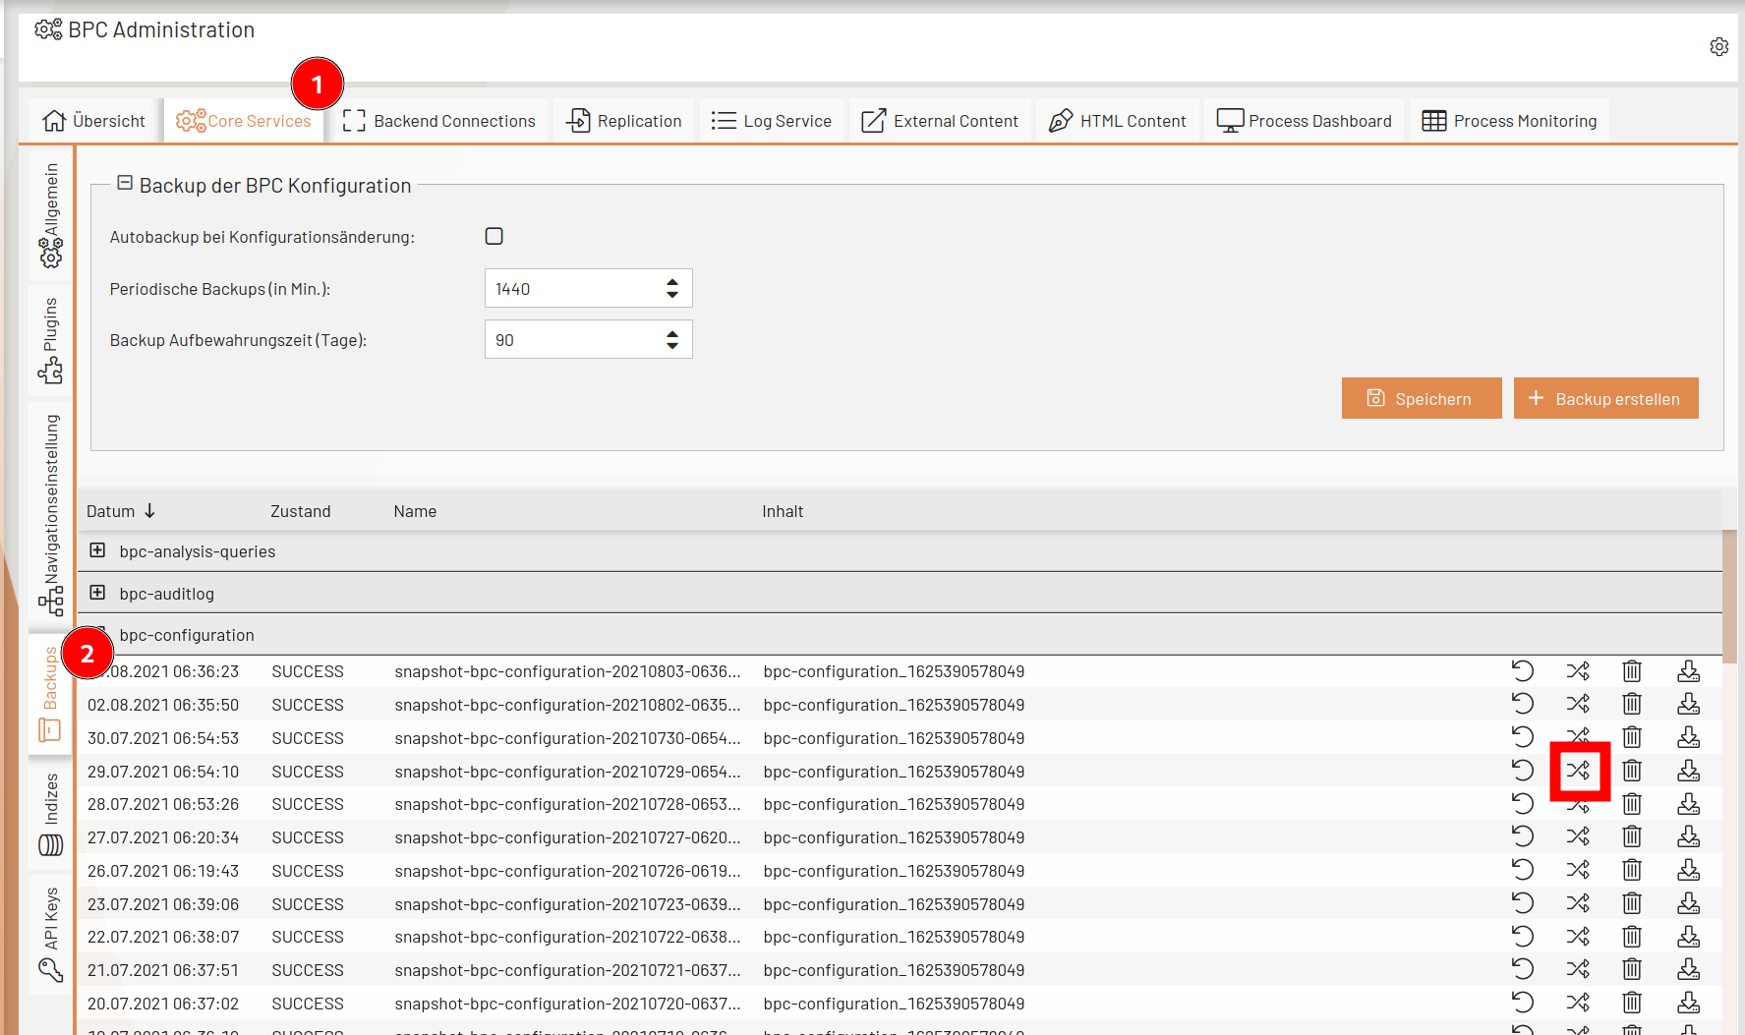The height and width of the screenshot is (1035, 1745).
Task: Collapse the Backup der BPC Konfiguration section
Action: tap(126, 182)
